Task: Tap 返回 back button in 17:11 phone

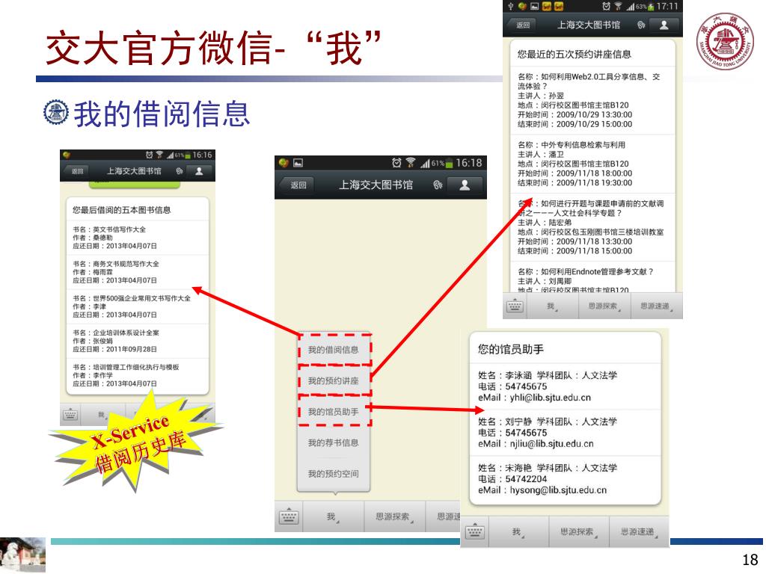Action: (x=522, y=25)
